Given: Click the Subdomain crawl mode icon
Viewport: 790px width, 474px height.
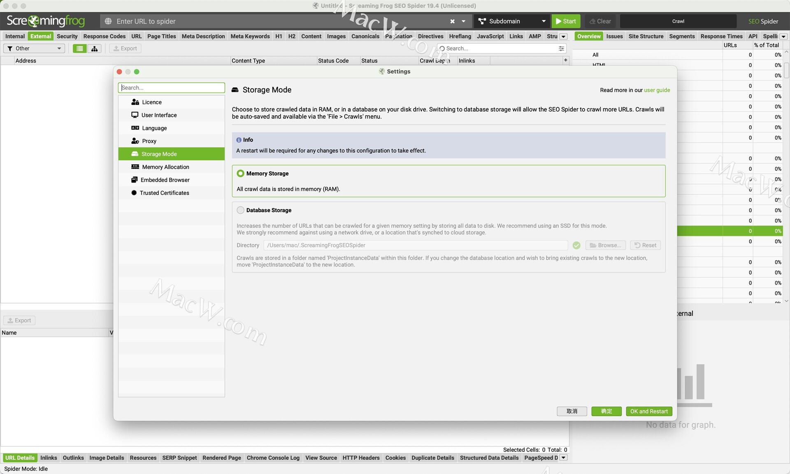Looking at the screenshot, I should click(482, 21).
